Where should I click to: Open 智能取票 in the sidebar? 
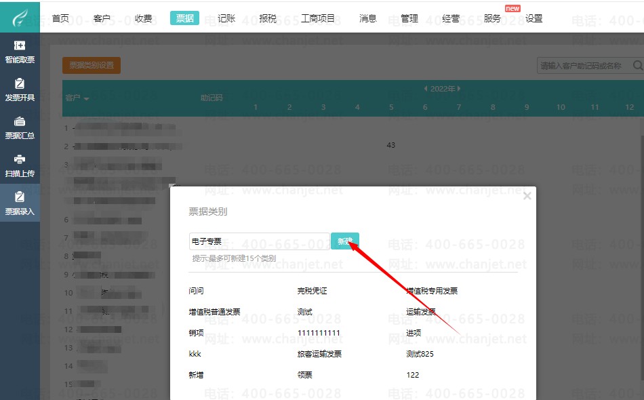coord(20,52)
